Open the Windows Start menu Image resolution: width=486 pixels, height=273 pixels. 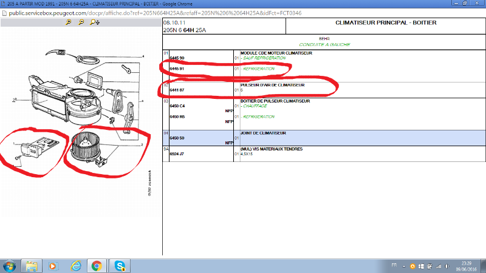click(9, 266)
